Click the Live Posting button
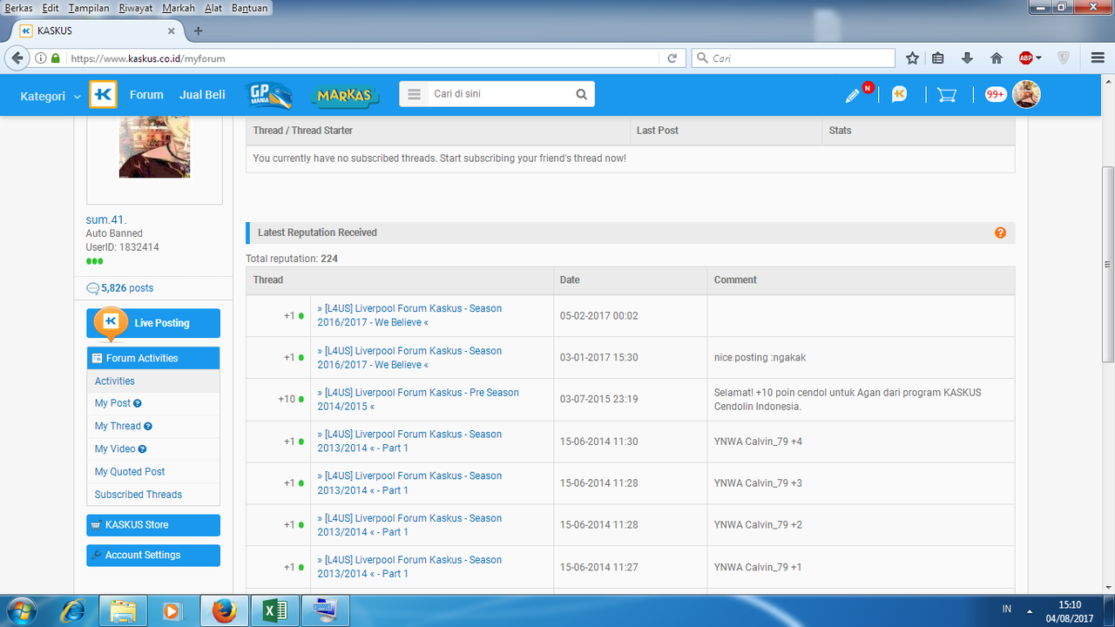This screenshot has width=1115, height=627. [153, 323]
